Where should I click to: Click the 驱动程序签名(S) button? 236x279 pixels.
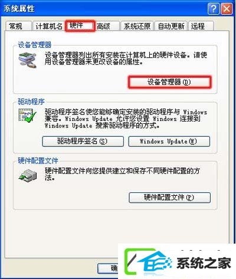click(83, 141)
